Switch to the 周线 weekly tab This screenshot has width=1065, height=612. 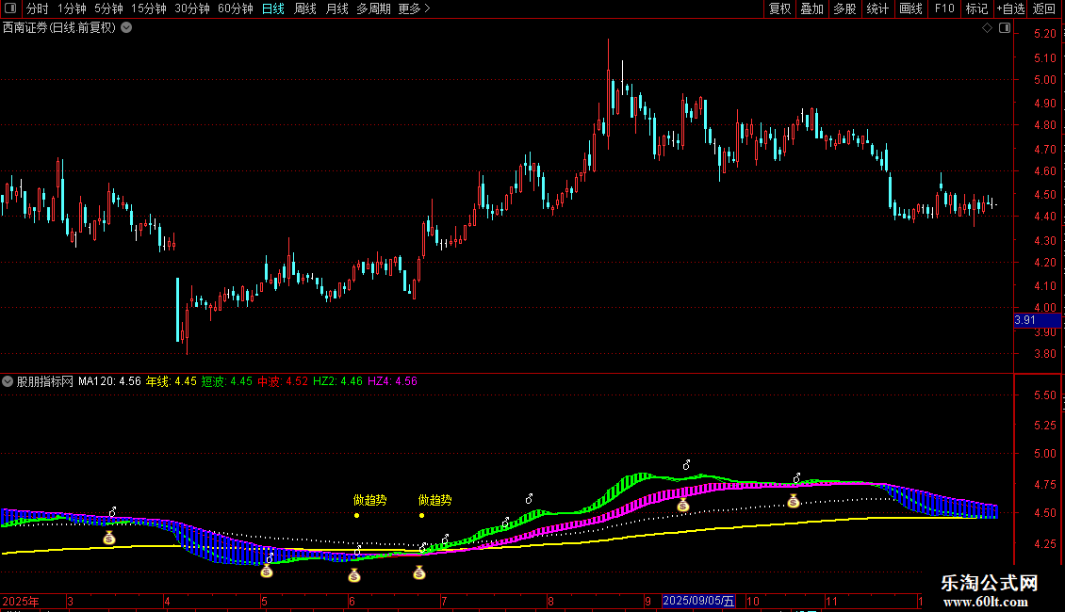click(305, 8)
